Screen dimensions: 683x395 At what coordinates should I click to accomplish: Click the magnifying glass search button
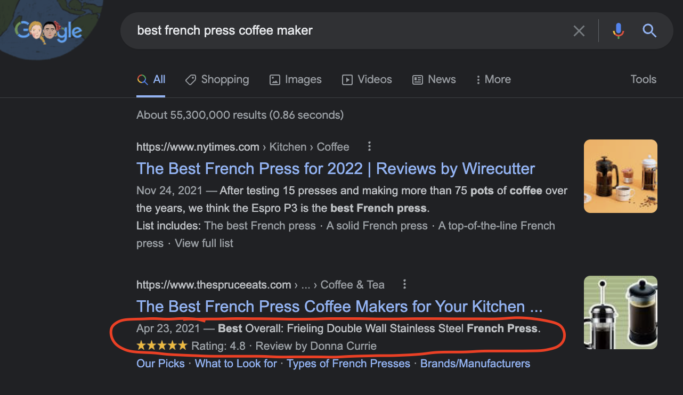[x=649, y=30]
